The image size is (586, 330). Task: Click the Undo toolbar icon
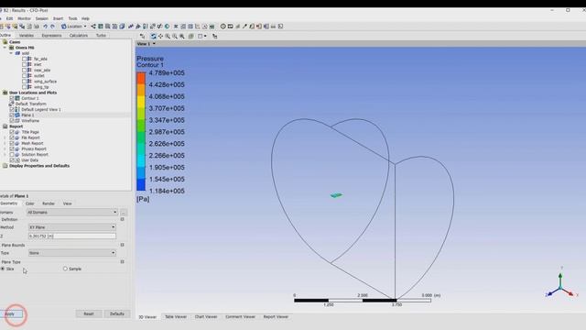[45, 27]
